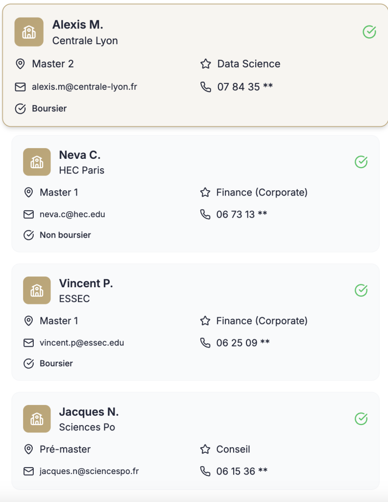
Task: Click phone icon next to 06 25 09
Action: pyautogui.click(x=205, y=343)
